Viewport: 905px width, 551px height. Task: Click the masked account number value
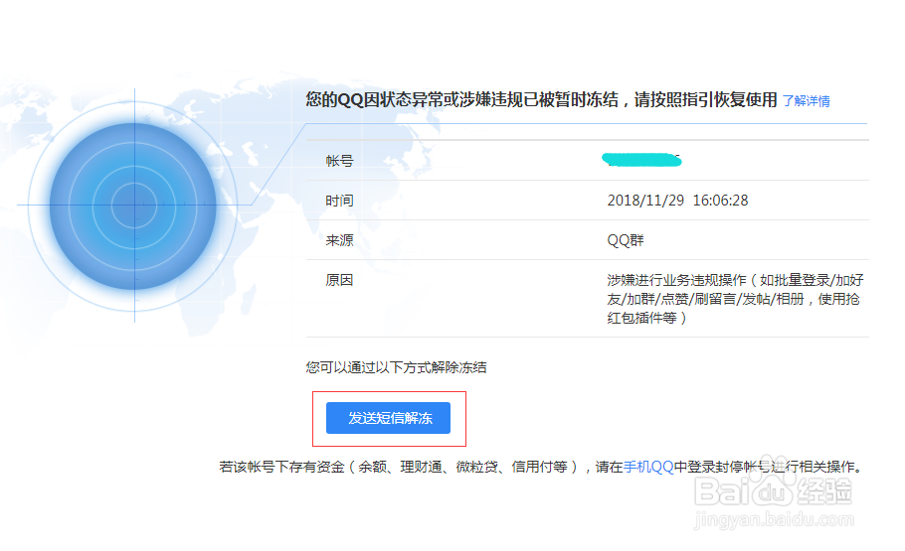641,160
